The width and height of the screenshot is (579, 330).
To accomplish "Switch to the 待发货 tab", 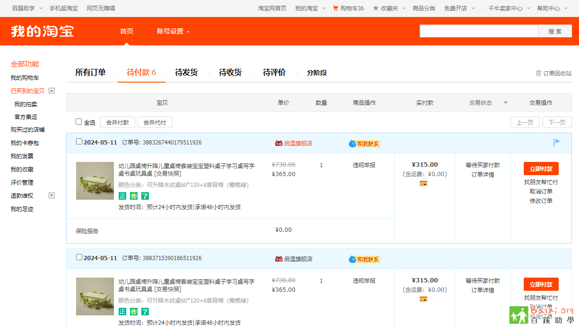I will click(x=186, y=72).
